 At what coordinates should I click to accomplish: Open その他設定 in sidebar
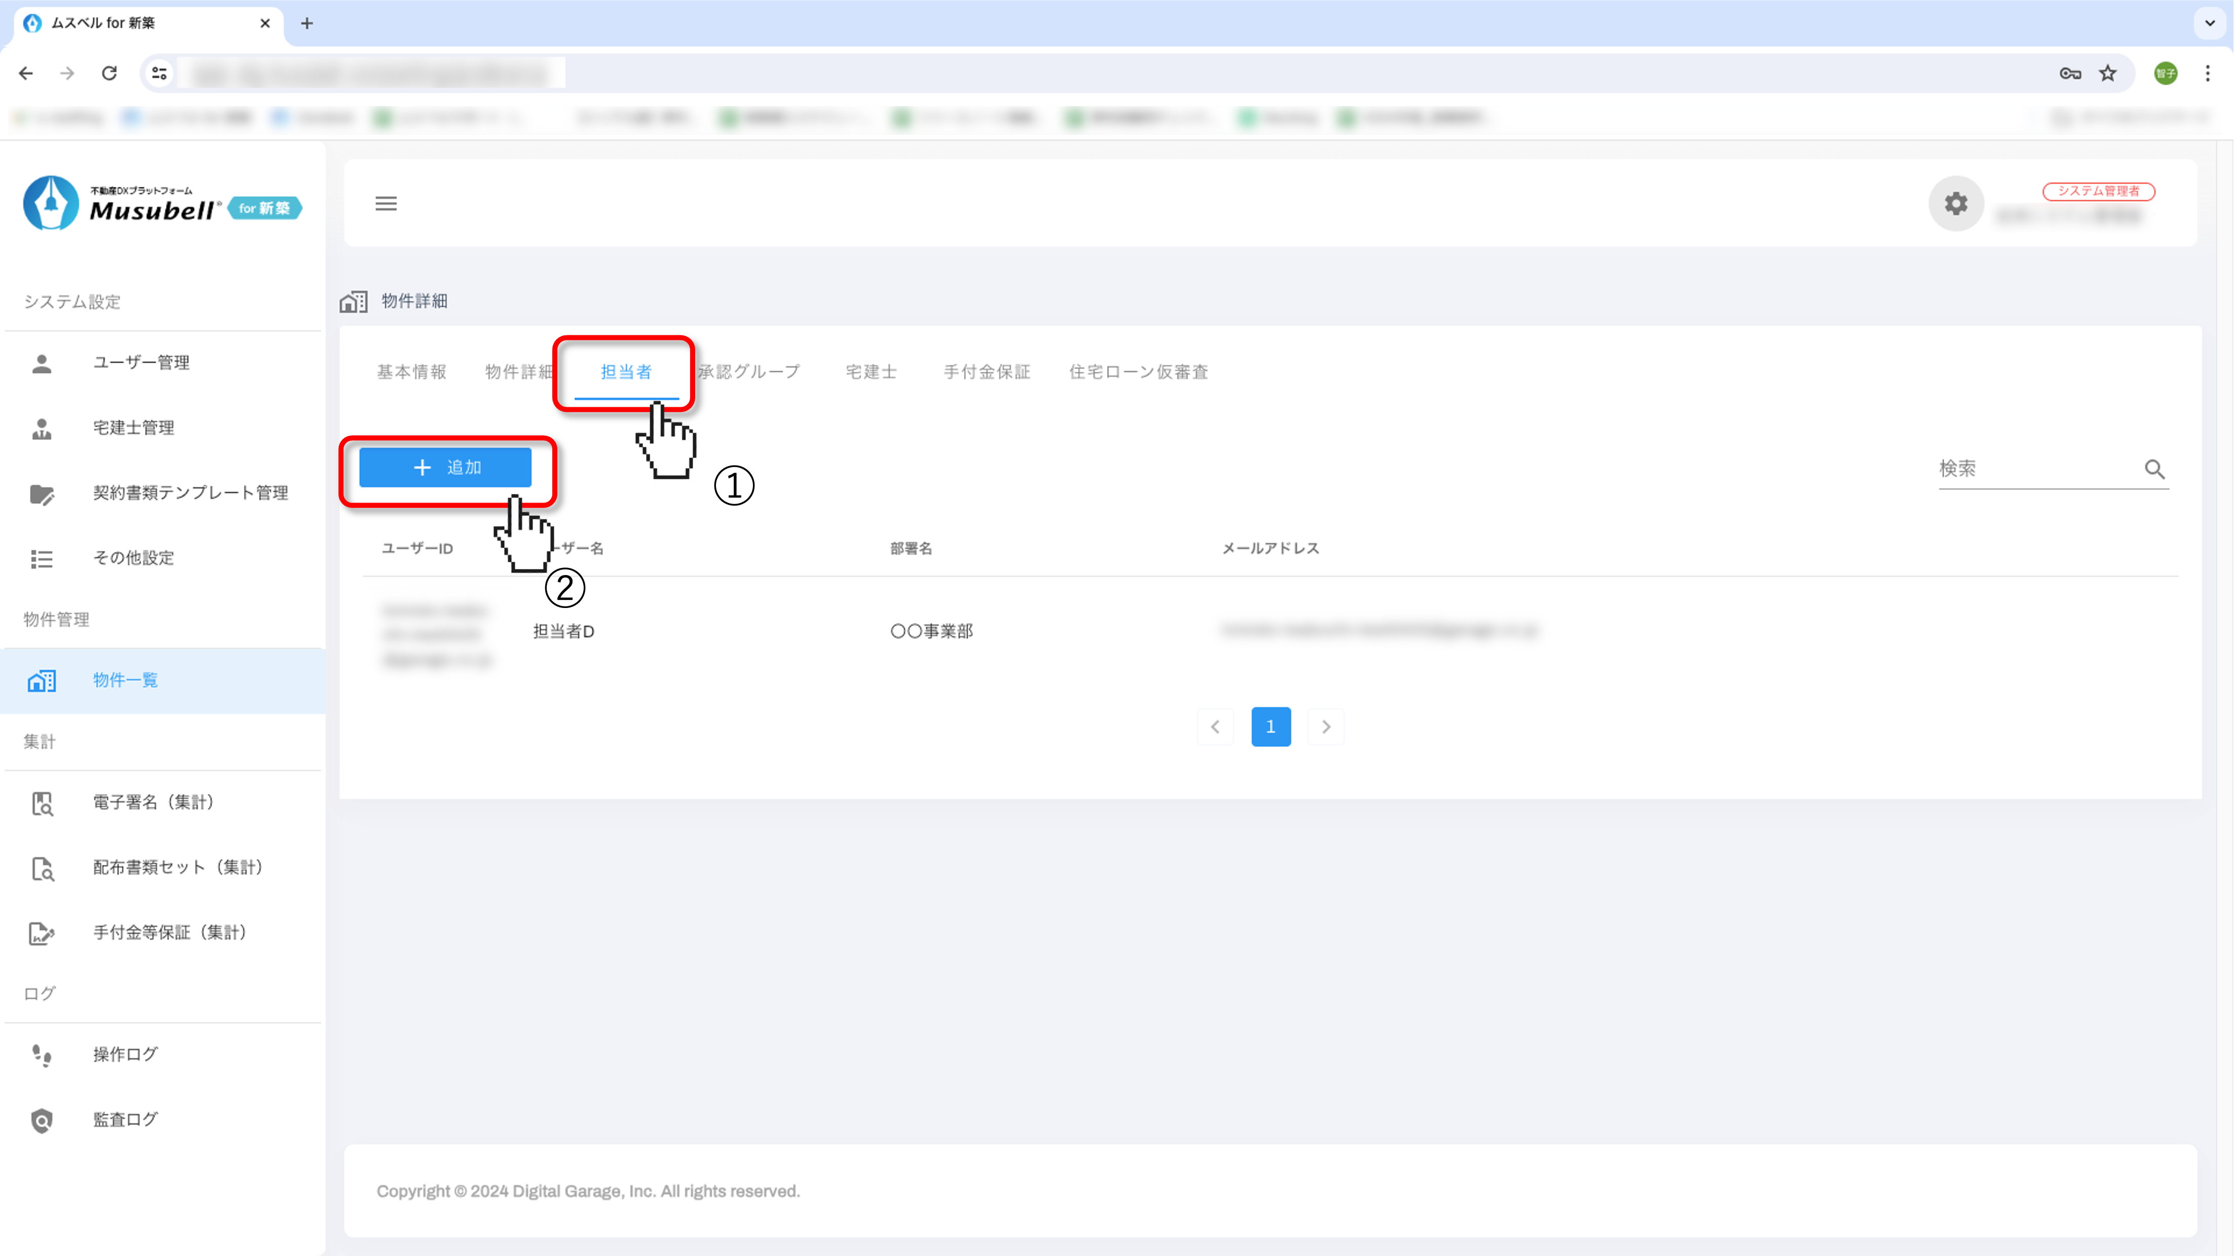tap(134, 558)
